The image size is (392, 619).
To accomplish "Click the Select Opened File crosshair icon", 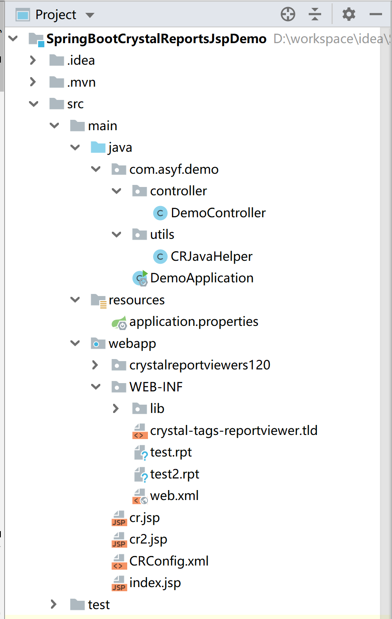I will 288,14.
